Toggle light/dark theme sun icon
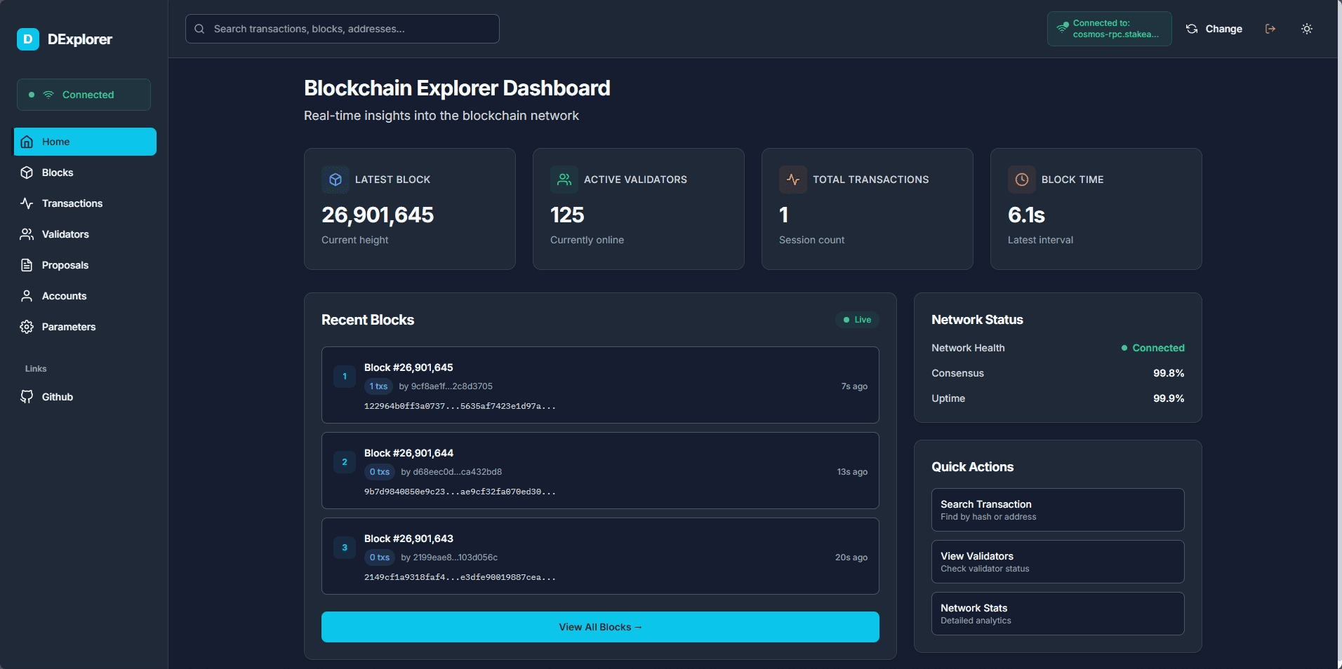The height and width of the screenshot is (669, 1342). [1306, 29]
